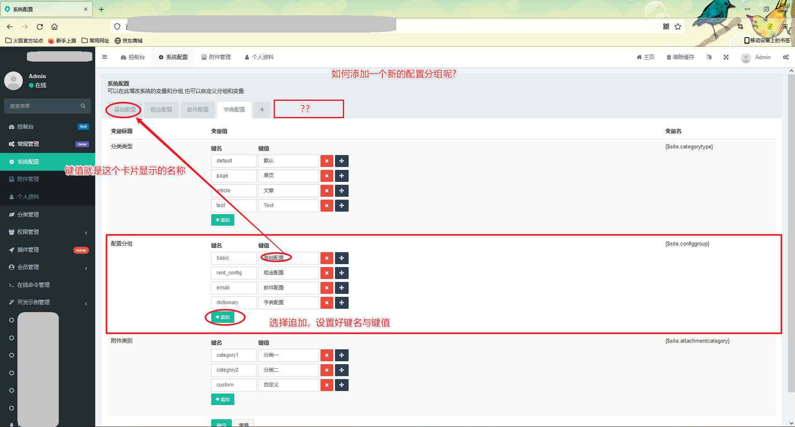The width and height of the screenshot is (795, 427).
Task: Delete the test row using its red x icon
Action: click(327, 205)
